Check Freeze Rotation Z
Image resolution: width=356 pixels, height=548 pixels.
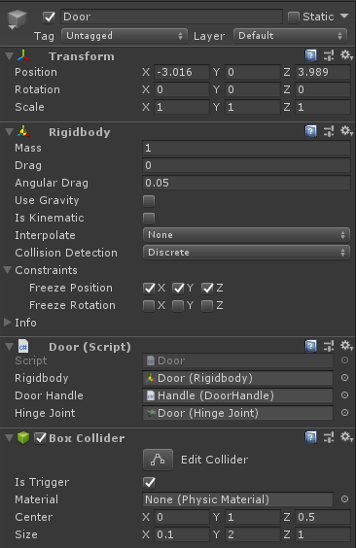[207, 306]
